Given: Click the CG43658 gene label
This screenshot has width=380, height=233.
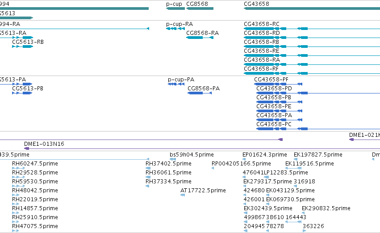Looking at the screenshot, I should click(x=256, y=4).
